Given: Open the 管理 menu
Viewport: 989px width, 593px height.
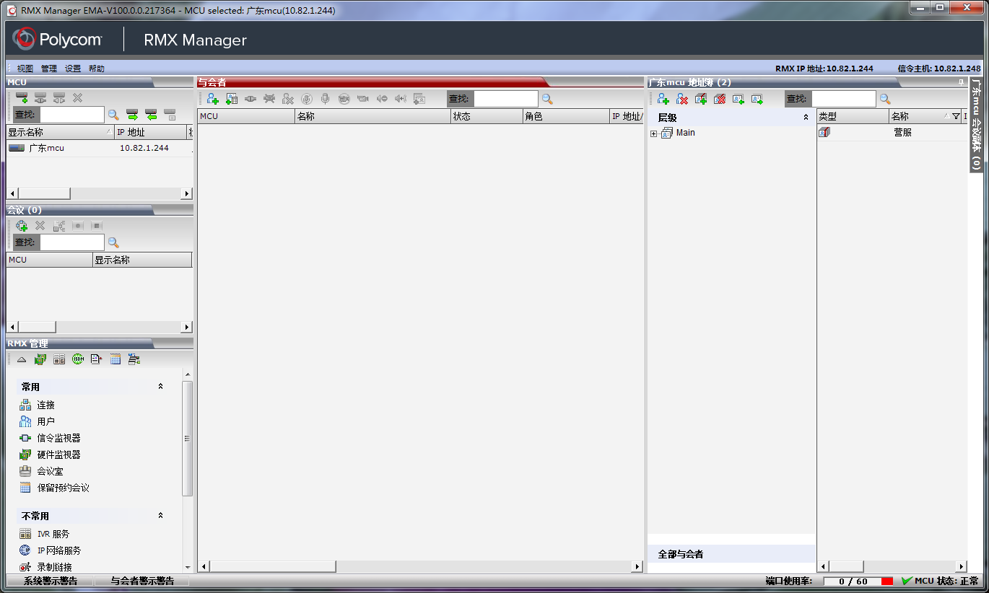Looking at the screenshot, I should click(x=48, y=69).
